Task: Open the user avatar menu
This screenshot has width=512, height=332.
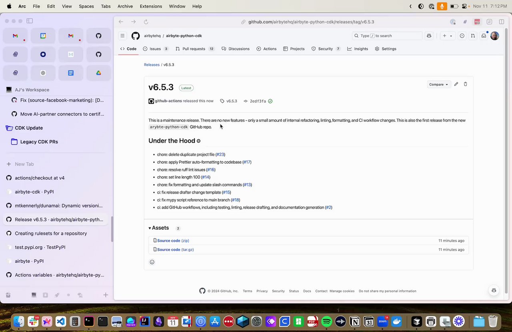Action: tap(495, 36)
